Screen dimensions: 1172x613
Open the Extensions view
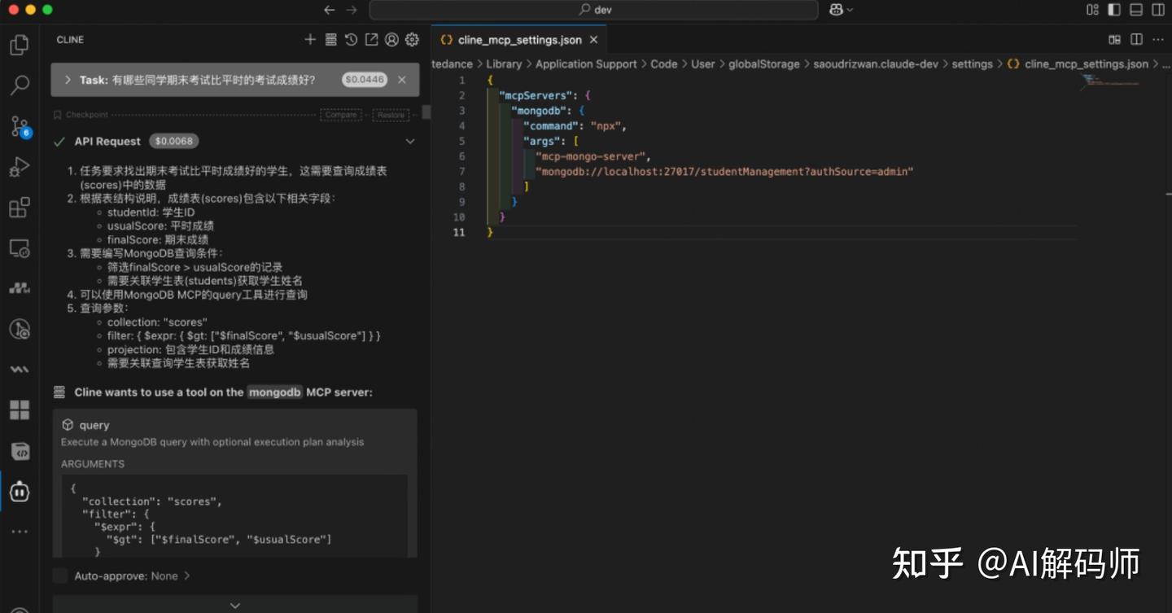(18, 208)
